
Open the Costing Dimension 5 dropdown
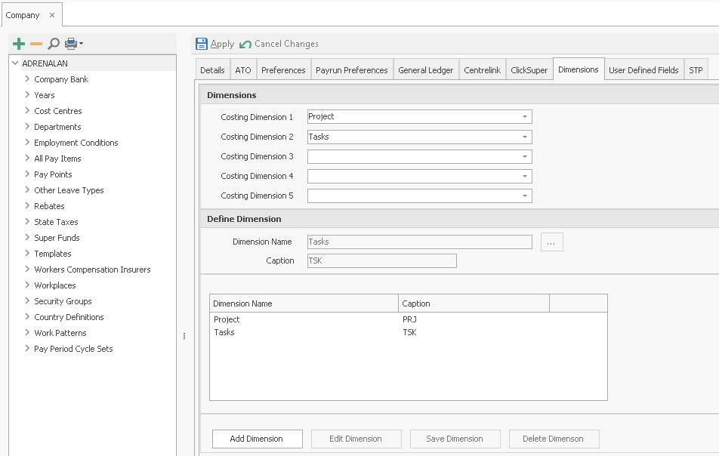(525, 196)
